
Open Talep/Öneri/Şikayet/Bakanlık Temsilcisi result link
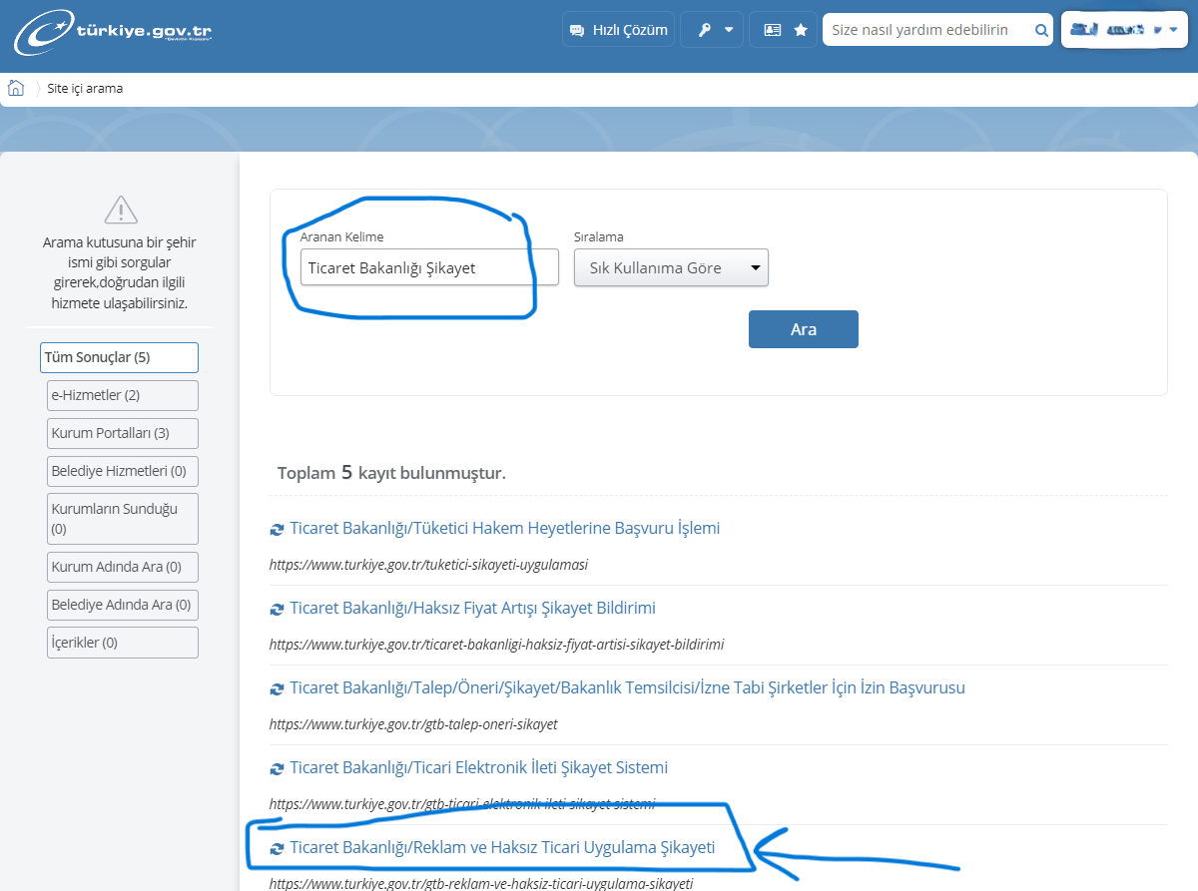pyautogui.click(x=627, y=687)
